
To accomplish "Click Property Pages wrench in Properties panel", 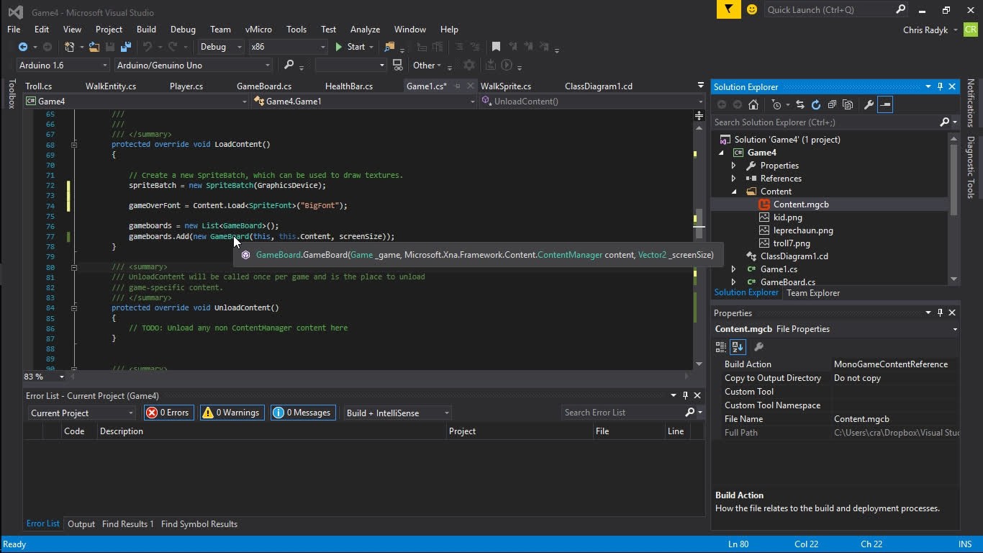I will pos(758,347).
